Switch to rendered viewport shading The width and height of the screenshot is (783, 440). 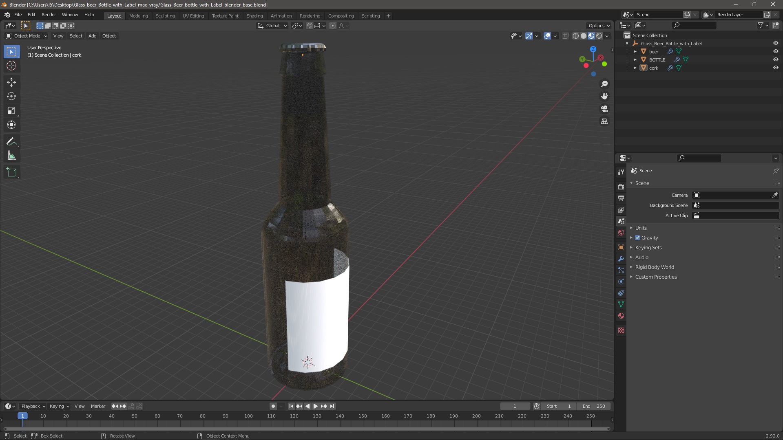tap(599, 36)
